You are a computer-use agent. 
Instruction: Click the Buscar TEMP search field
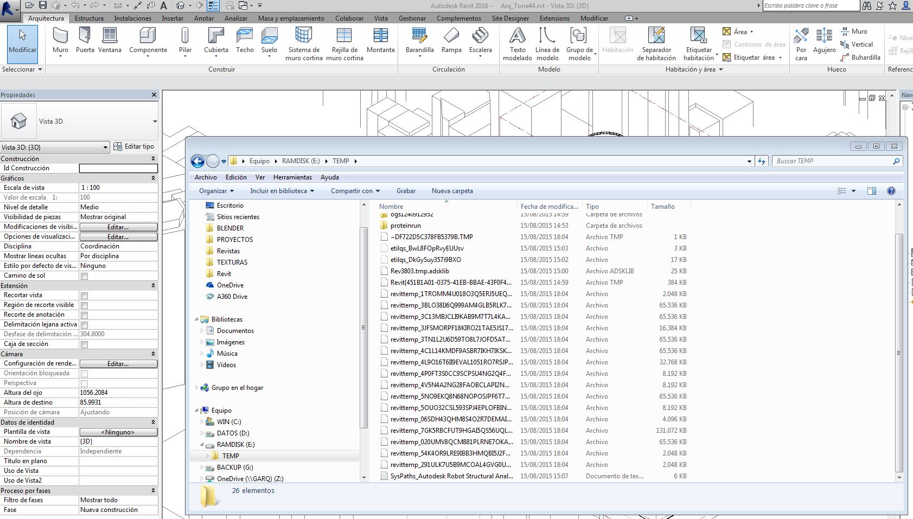[x=830, y=161]
